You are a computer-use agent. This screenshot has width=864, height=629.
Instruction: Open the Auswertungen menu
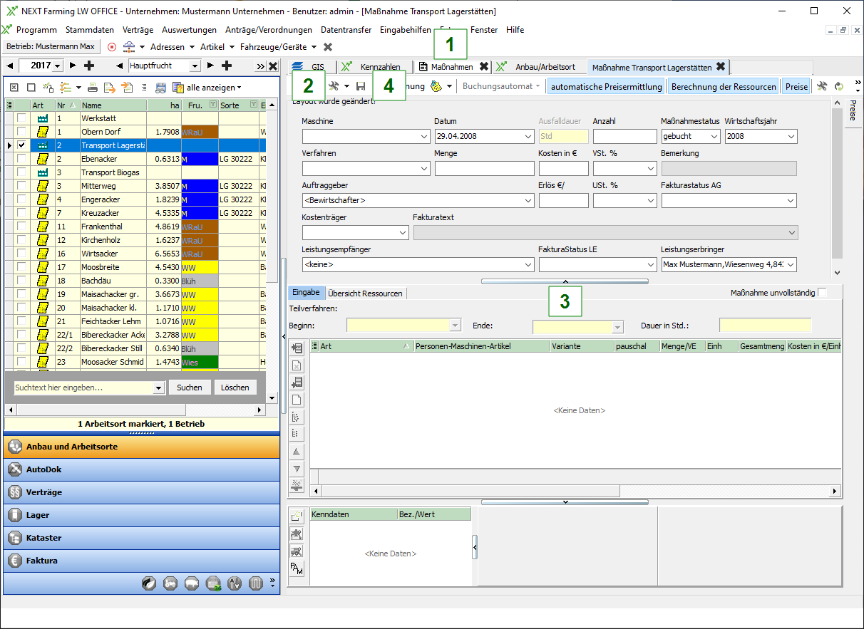(x=189, y=30)
